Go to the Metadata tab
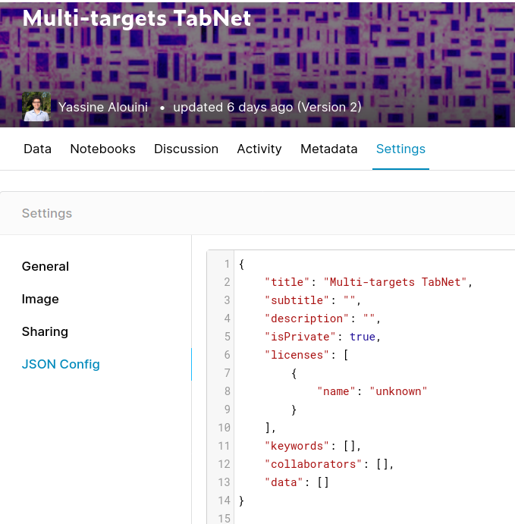Viewport: 515px width, 524px height. pyautogui.click(x=329, y=149)
